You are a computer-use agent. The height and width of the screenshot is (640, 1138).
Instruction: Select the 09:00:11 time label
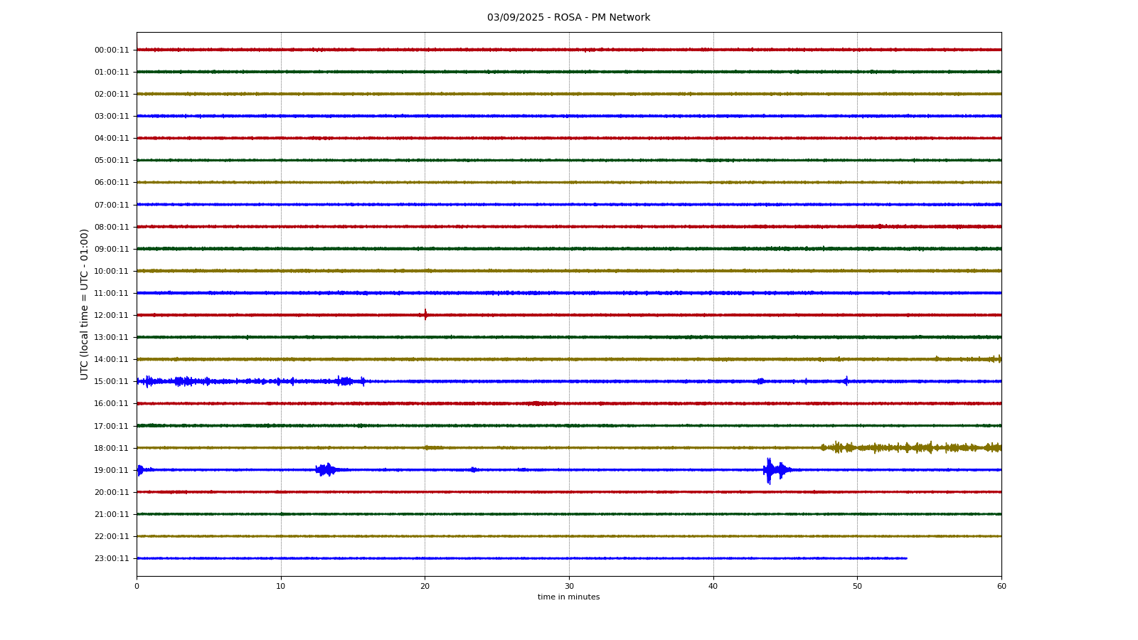pyautogui.click(x=112, y=249)
